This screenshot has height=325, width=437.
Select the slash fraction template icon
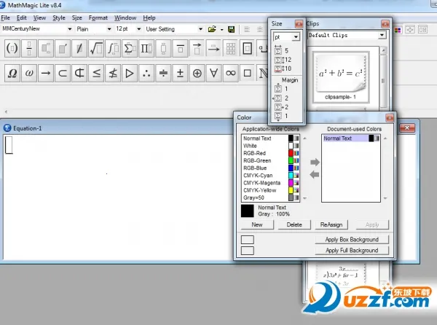pyautogui.click(x=79, y=49)
